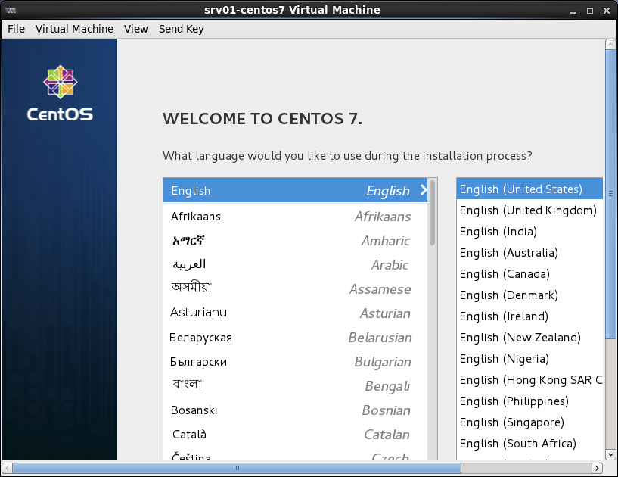Click the arrow beside the selected English language
The width and height of the screenshot is (618, 477).
click(424, 191)
